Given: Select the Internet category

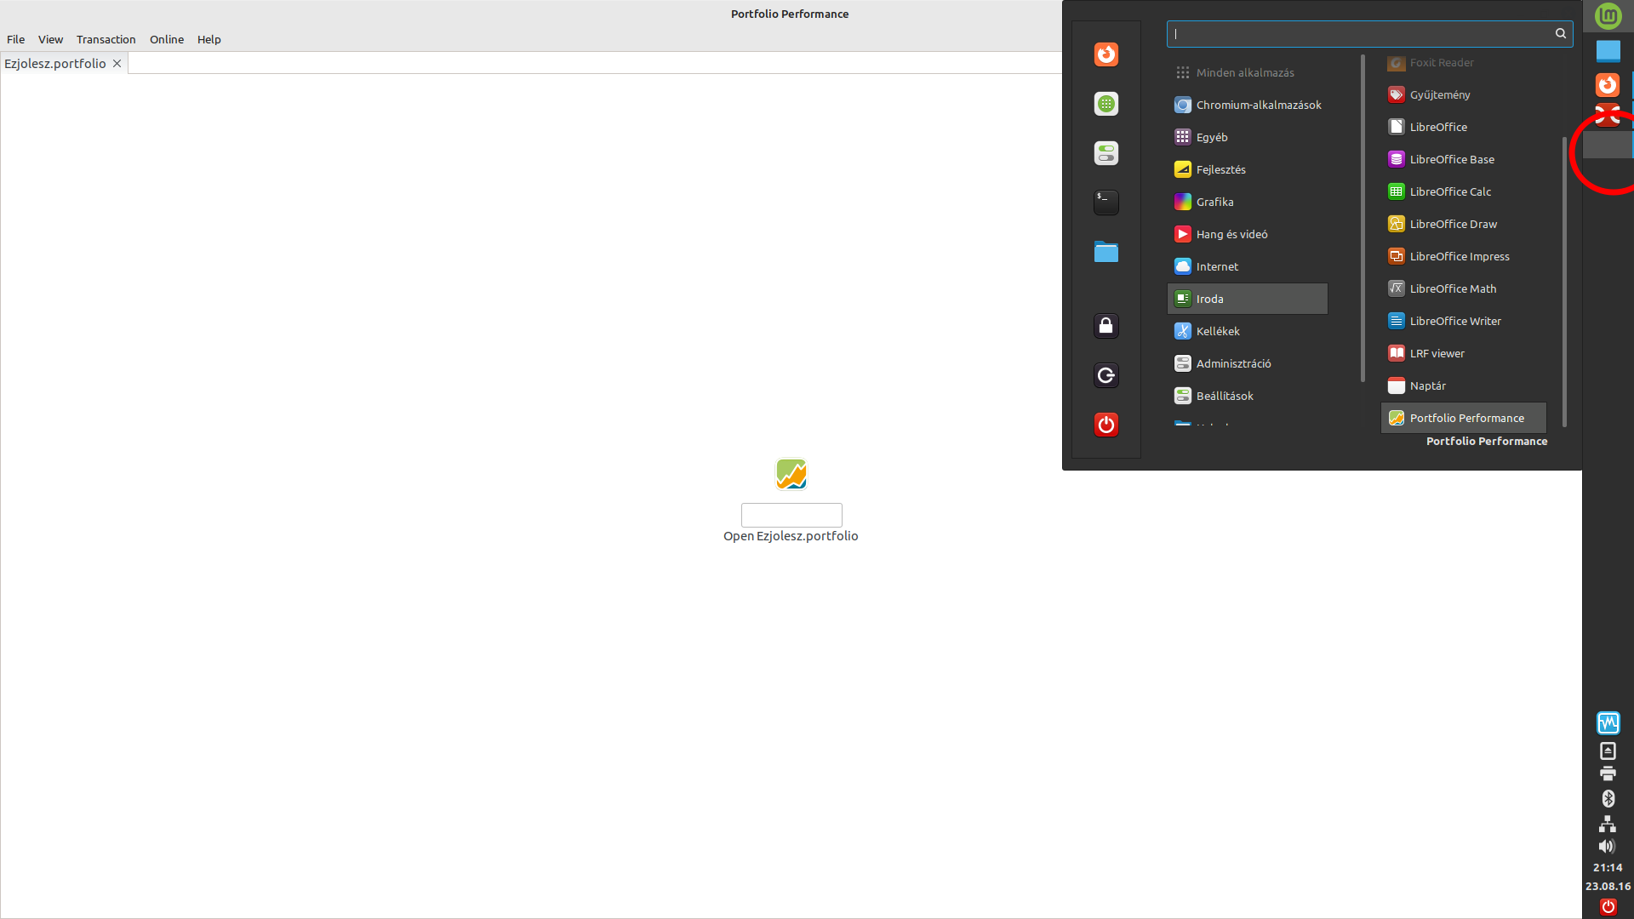Looking at the screenshot, I should [1247, 266].
